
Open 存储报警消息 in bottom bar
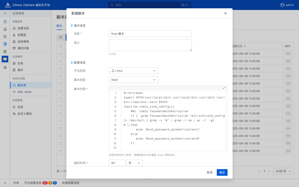coord(71,183)
